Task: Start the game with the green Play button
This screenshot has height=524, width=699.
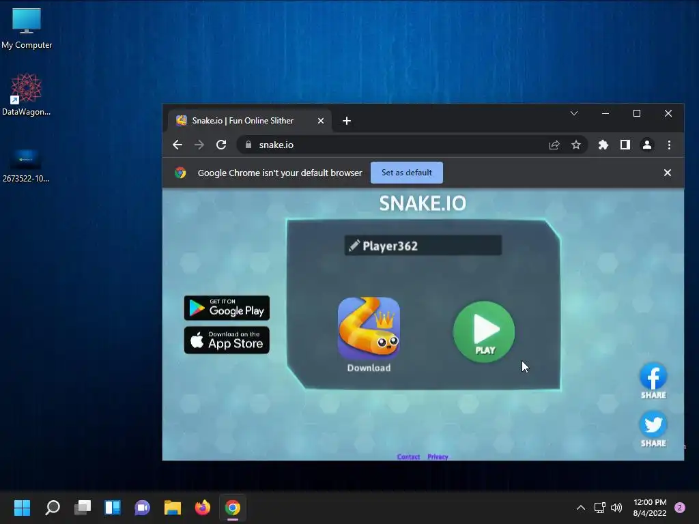Action: pyautogui.click(x=484, y=332)
